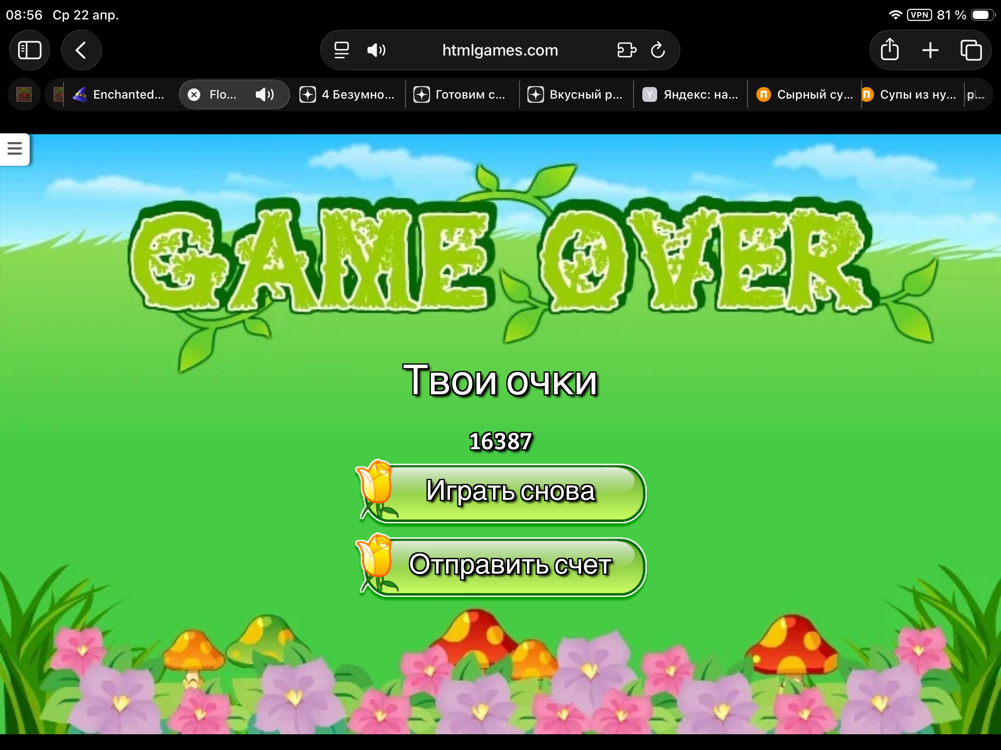Mute sound on the Flo... tab
Screen dimensions: 1001x750
tap(265, 95)
